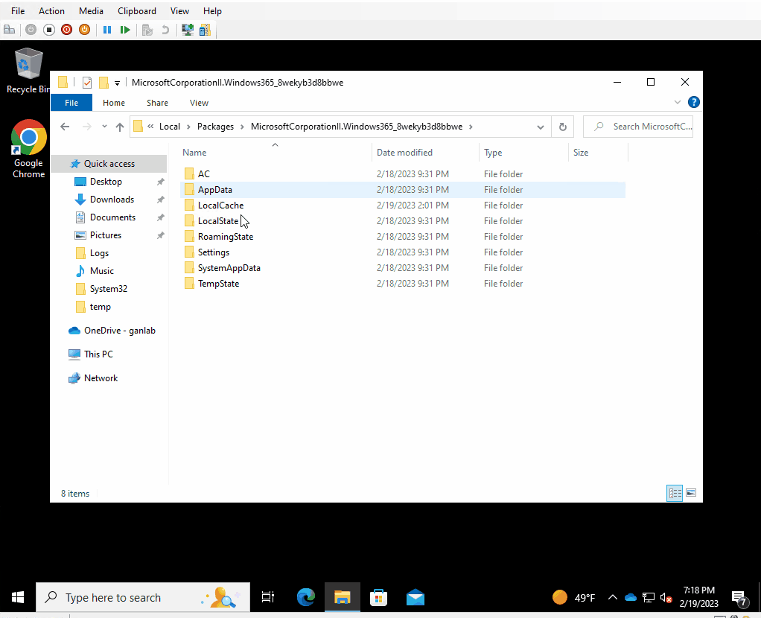Click the Search MicrosoftC... search box
761x618 pixels.
[645, 127]
